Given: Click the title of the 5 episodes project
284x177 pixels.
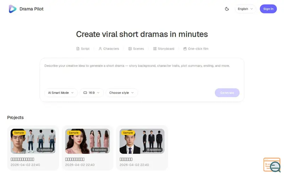Looking at the screenshot, I should pyautogui.click(x=75, y=159).
